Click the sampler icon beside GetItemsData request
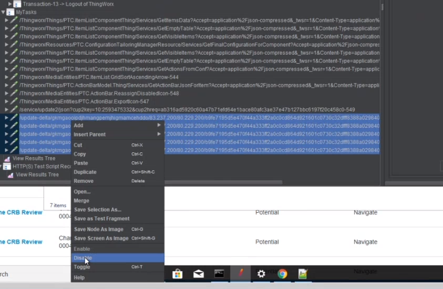The width and height of the screenshot is (443, 289). point(14,20)
